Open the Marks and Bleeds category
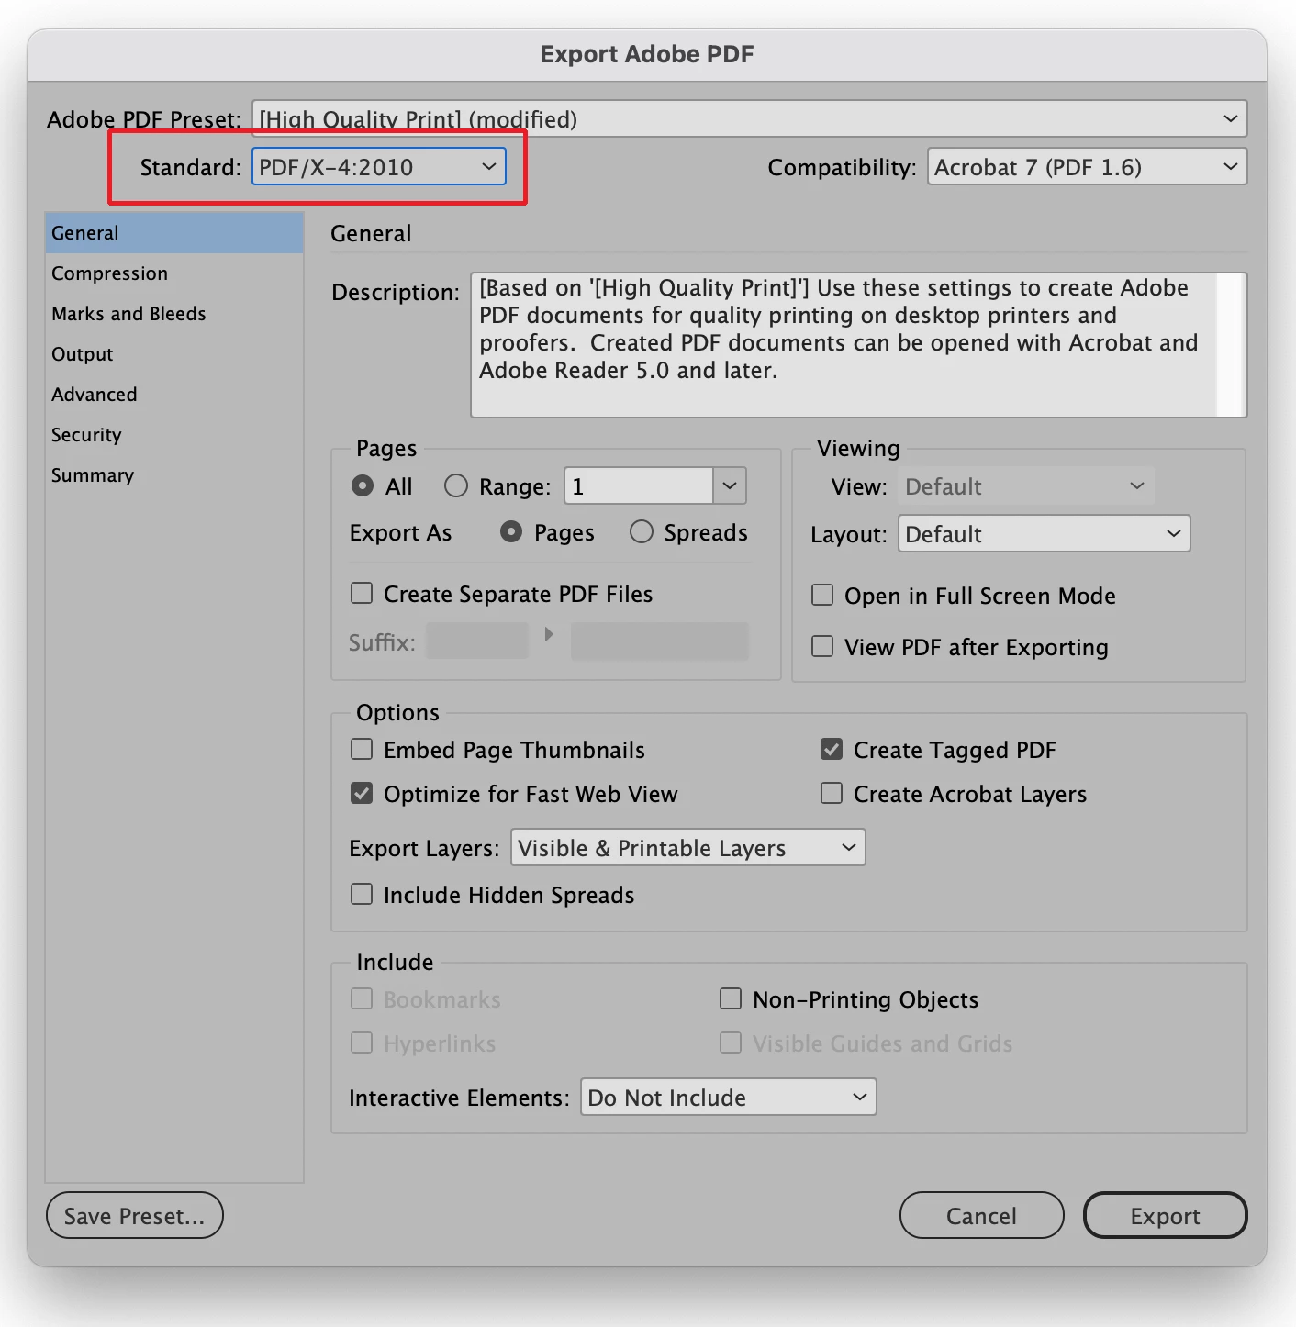Viewport: 1296px width, 1327px height. click(x=174, y=314)
